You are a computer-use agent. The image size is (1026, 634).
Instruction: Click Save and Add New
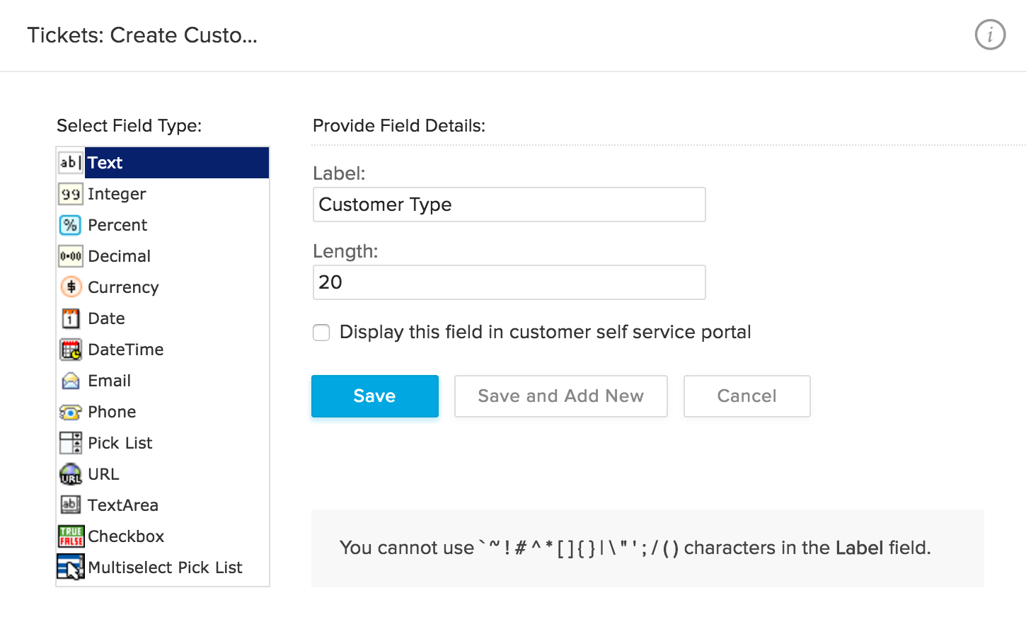pos(560,396)
